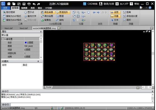Go to next view with right arrow
Screen dimensions: 156x110
tap(98, 12)
